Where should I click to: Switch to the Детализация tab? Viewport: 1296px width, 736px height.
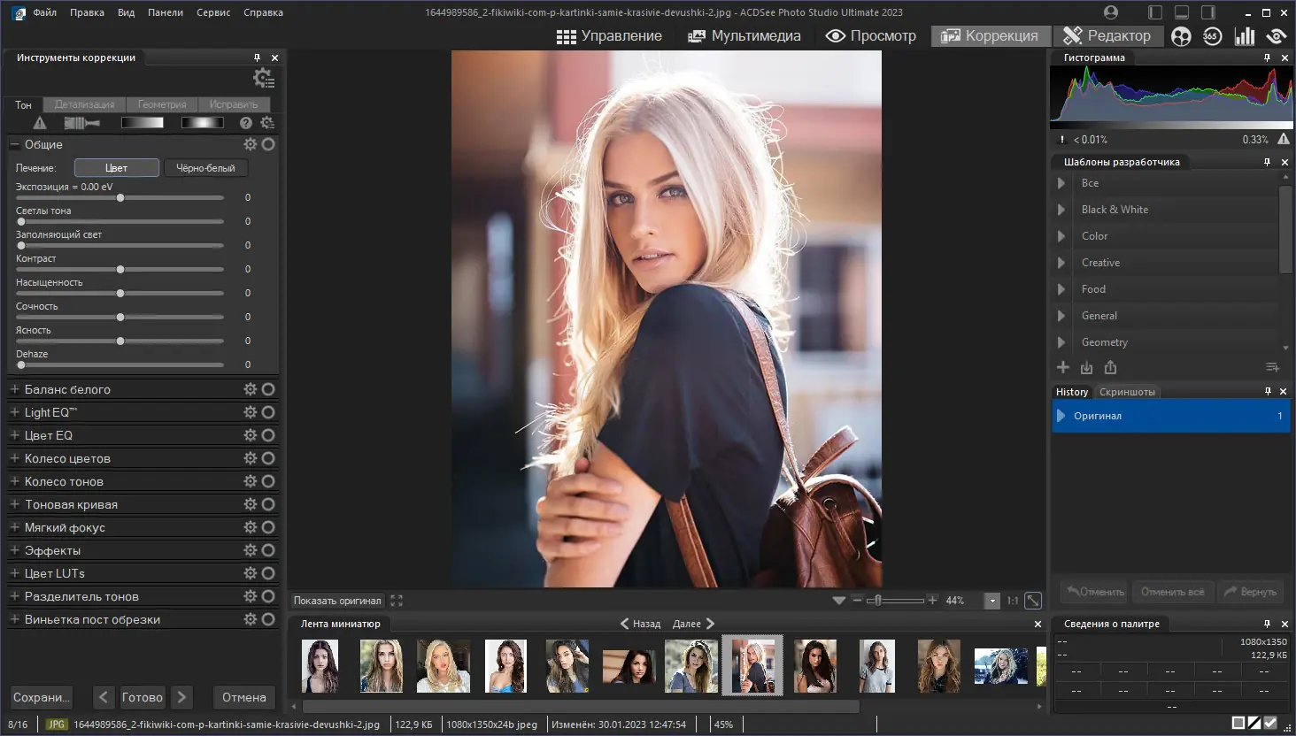coord(84,104)
